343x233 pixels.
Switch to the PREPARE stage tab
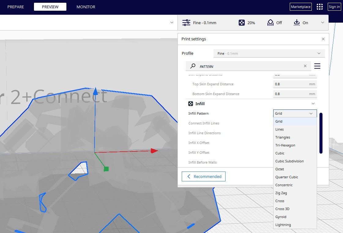pos(16,7)
